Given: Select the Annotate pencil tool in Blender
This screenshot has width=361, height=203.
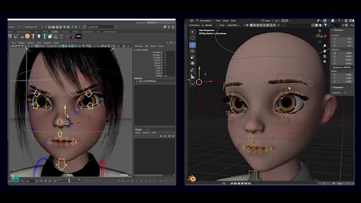Looking at the screenshot, I should [193, 70].
